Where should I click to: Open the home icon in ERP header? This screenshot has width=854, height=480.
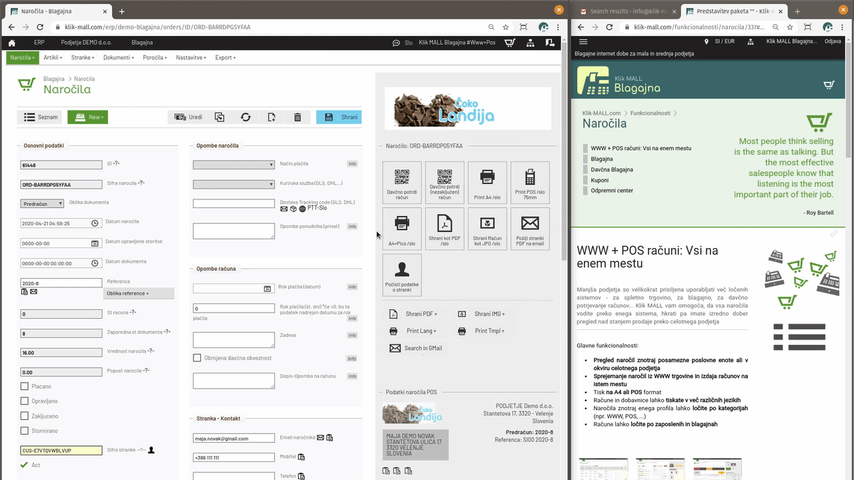(x=12, y=43)
